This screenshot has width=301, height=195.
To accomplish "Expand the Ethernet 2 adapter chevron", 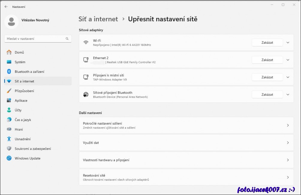I will (x=288, y=60).
